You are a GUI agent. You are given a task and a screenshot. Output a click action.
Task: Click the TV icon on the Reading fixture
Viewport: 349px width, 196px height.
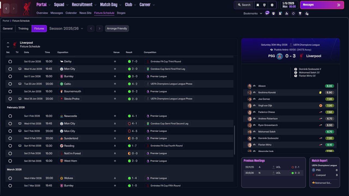coord(20,146)
